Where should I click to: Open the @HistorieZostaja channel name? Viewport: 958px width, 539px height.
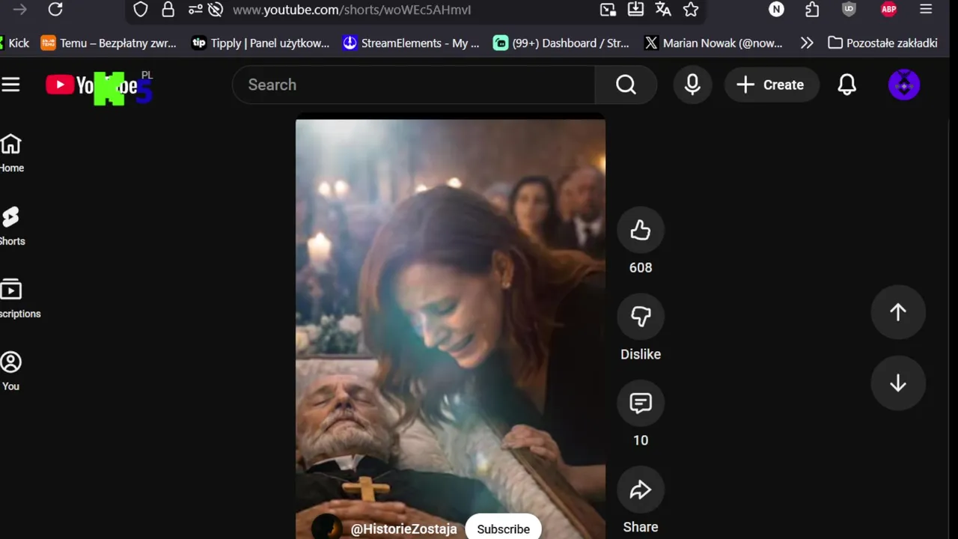point(403,529)
